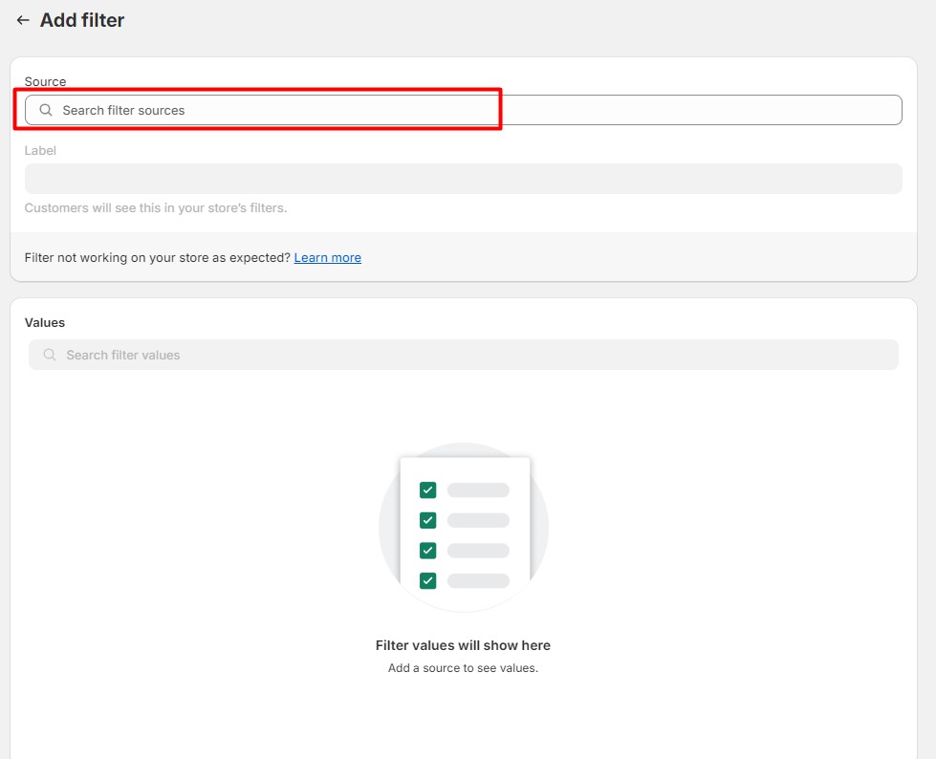Click the "Customers will see this" helper text
The height and width of the screenshot is (759, 936).
pyautogui.click(x=155, y=207)
